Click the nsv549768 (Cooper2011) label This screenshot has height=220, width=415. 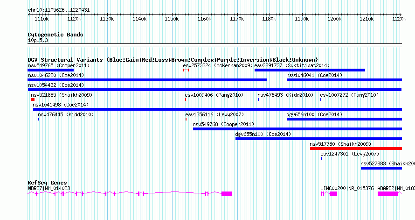pos(224,124)
